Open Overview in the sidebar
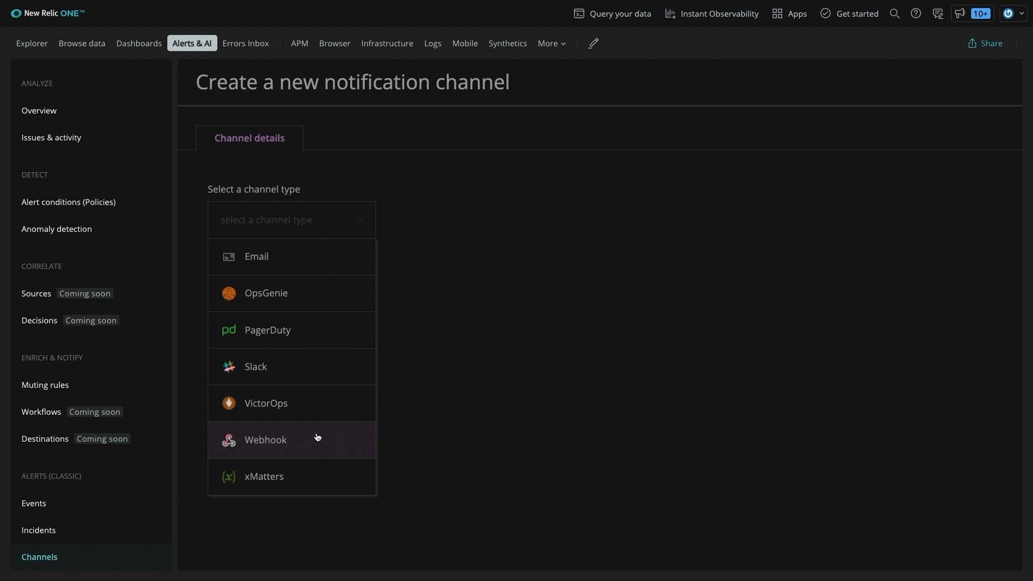 [x=39, y=110]
